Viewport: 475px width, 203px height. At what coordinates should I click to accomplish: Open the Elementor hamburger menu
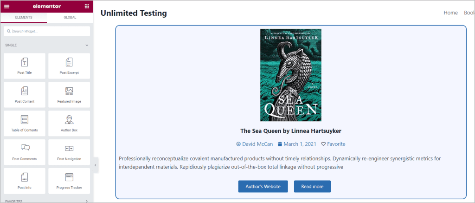pos(6,7)
